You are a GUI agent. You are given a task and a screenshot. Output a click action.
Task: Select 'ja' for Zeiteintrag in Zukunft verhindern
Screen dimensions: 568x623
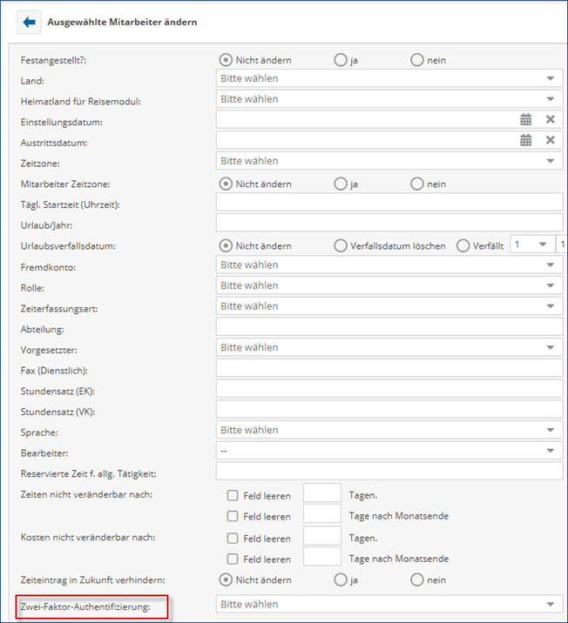[341, 579]
